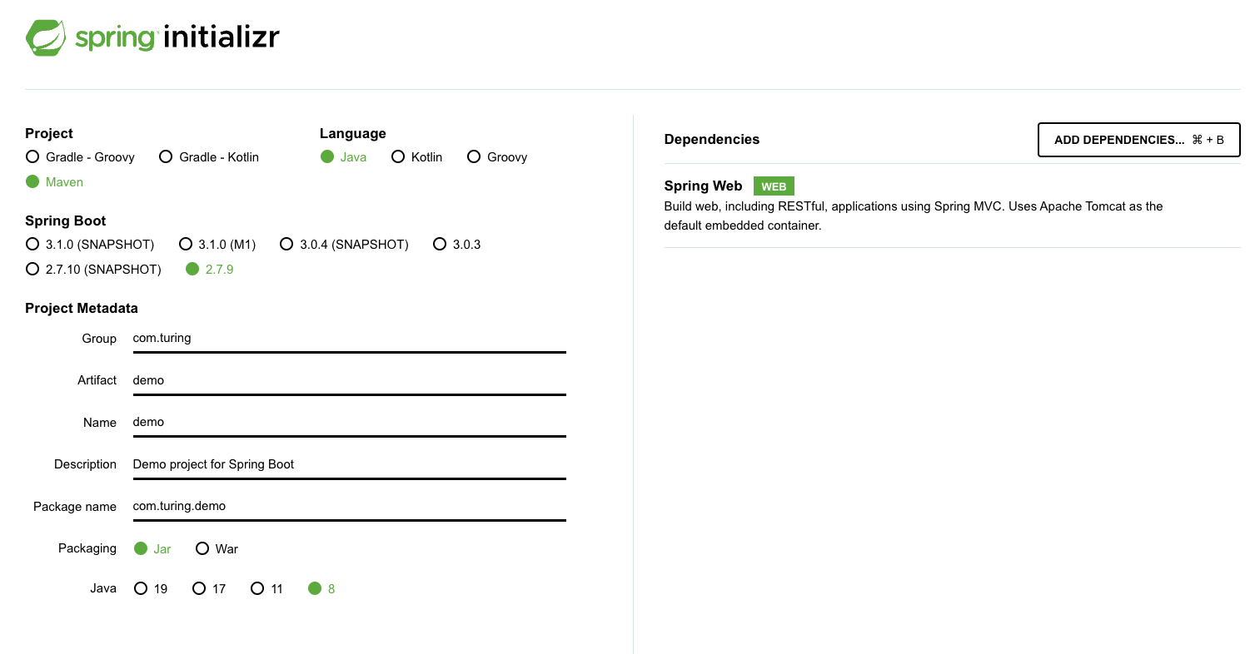Click the Spring Boot heading
Viewport: 1255px width, 654px height.
tap(66, 220)
